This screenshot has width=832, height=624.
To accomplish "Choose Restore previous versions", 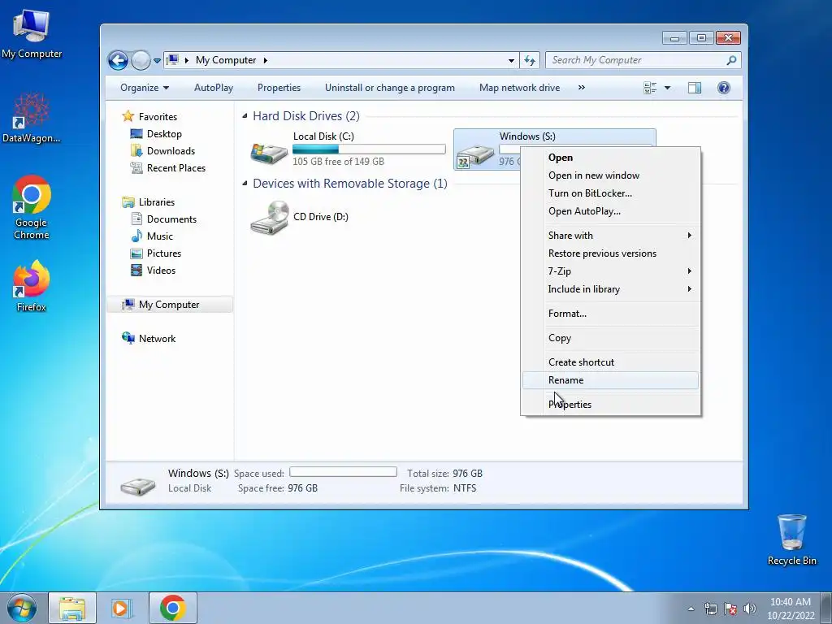I will [x=610, y=253].
